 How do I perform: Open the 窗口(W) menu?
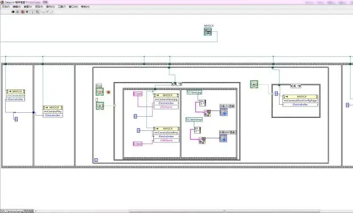pyautogui.click(x=73, y=7)
